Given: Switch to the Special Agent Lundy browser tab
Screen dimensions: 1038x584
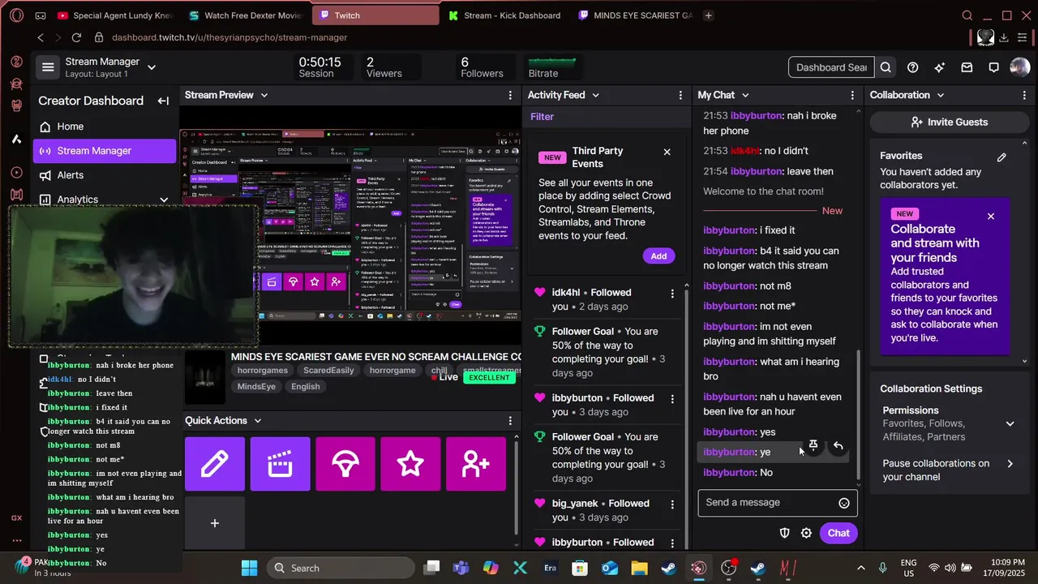Looking at the screenshot, I should click(114, 15).
